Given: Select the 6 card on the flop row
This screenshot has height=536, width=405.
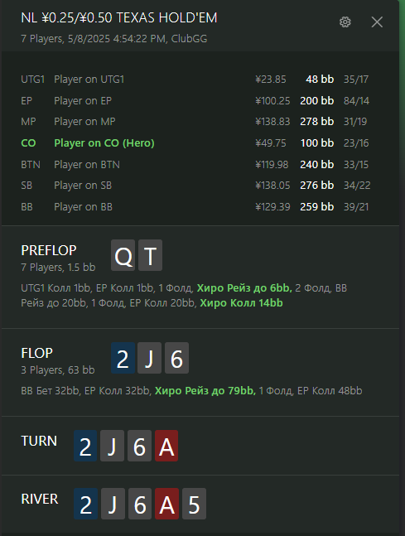Looking at the screenshot, I should click(176, 358).
